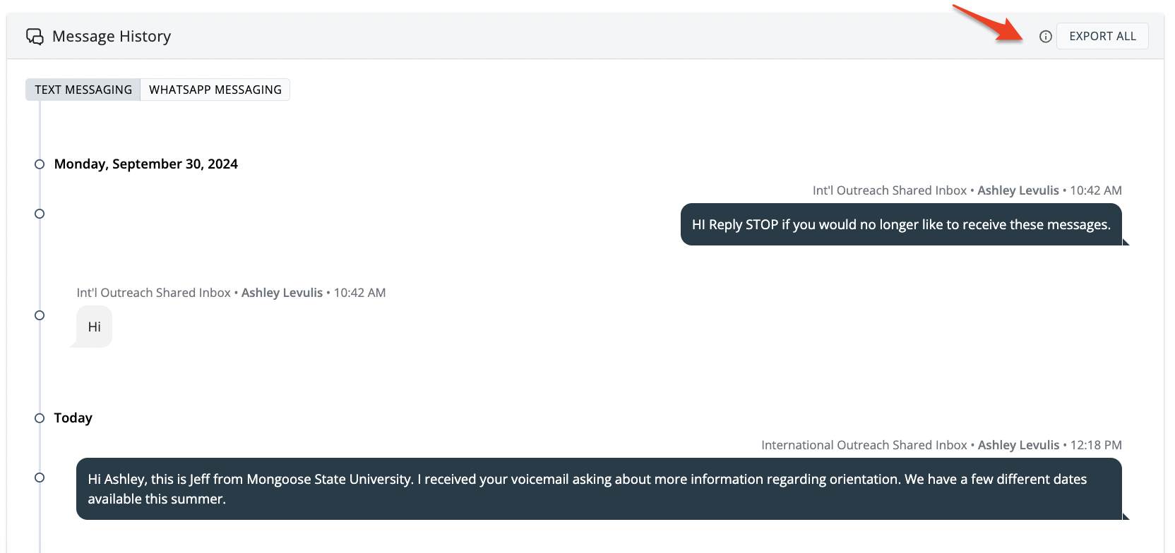Click the timeline marker next to Today
The image size is (1175, 553).
40,418
